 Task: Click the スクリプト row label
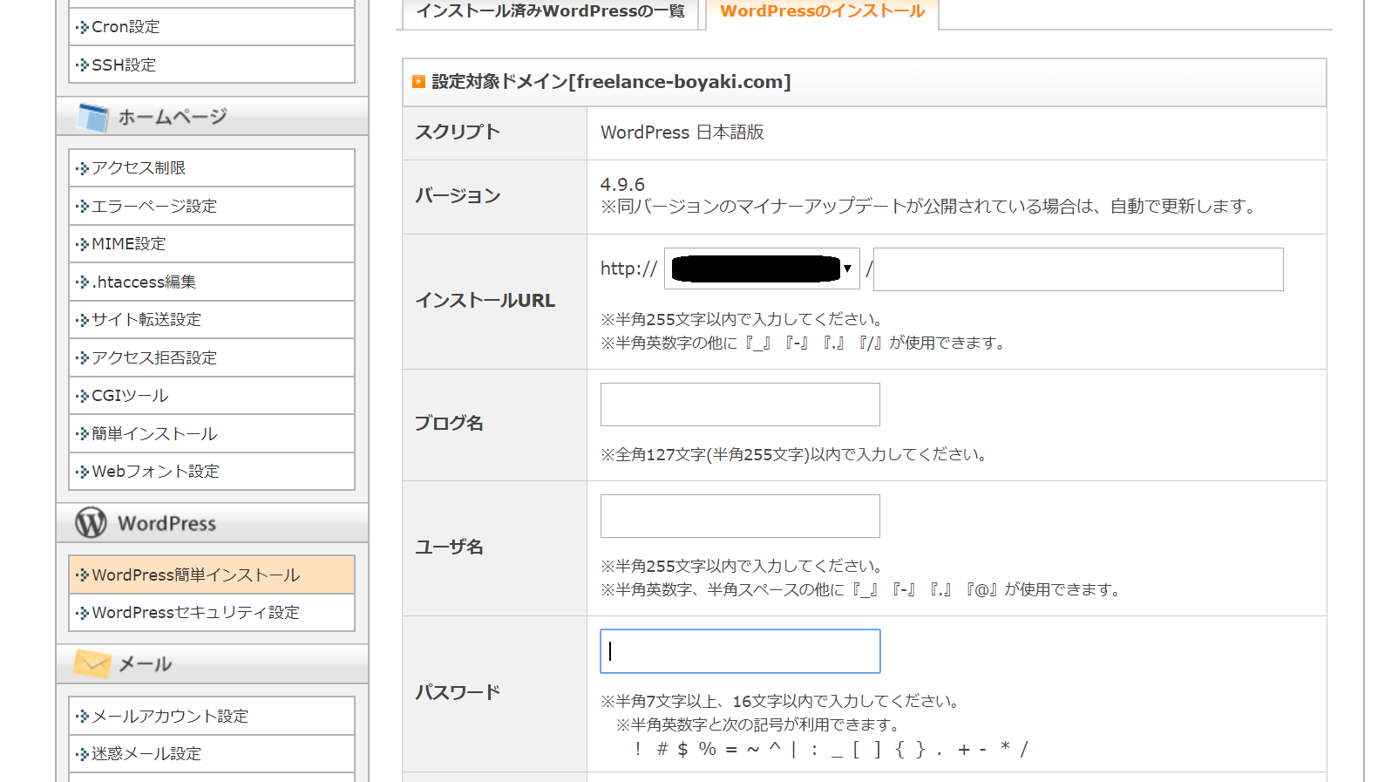click(x=458, y=132)
